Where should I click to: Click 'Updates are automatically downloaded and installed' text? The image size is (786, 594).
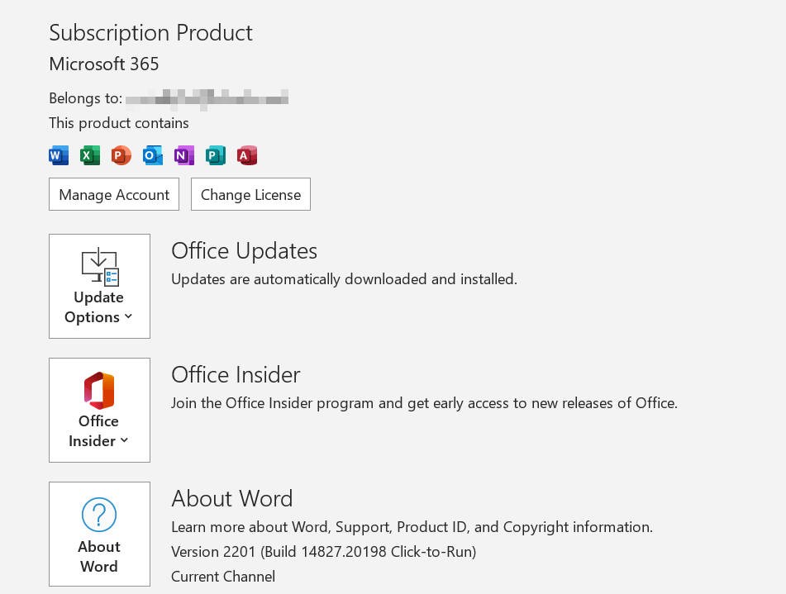[x=344, y=279]
